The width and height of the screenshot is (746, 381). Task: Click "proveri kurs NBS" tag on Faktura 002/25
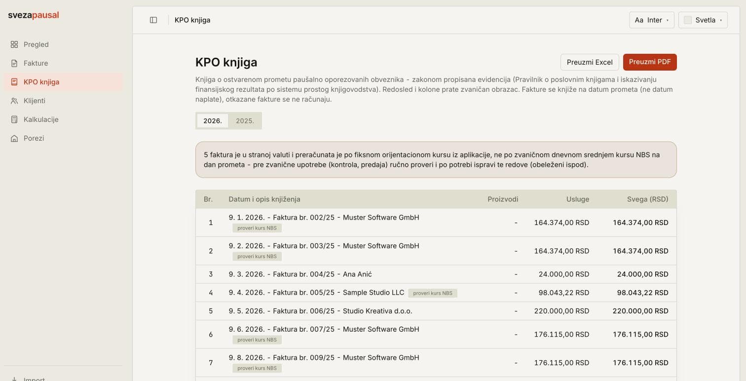[257, 228]
